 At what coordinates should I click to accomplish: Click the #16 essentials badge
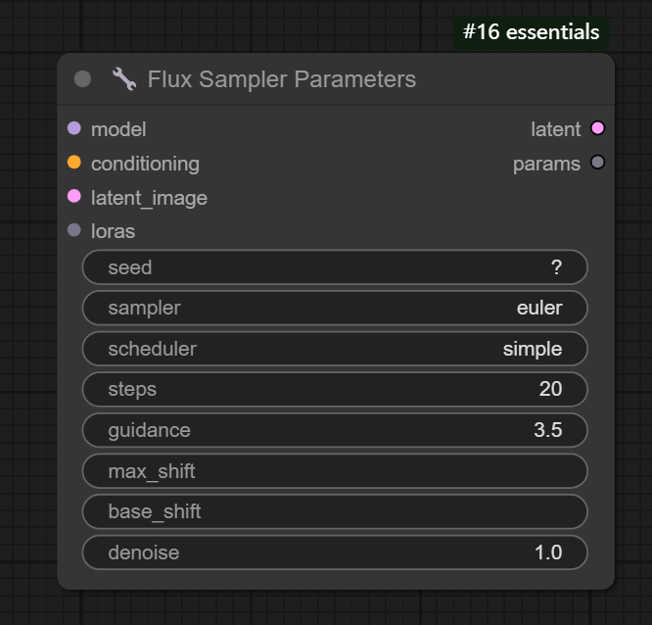531,32
